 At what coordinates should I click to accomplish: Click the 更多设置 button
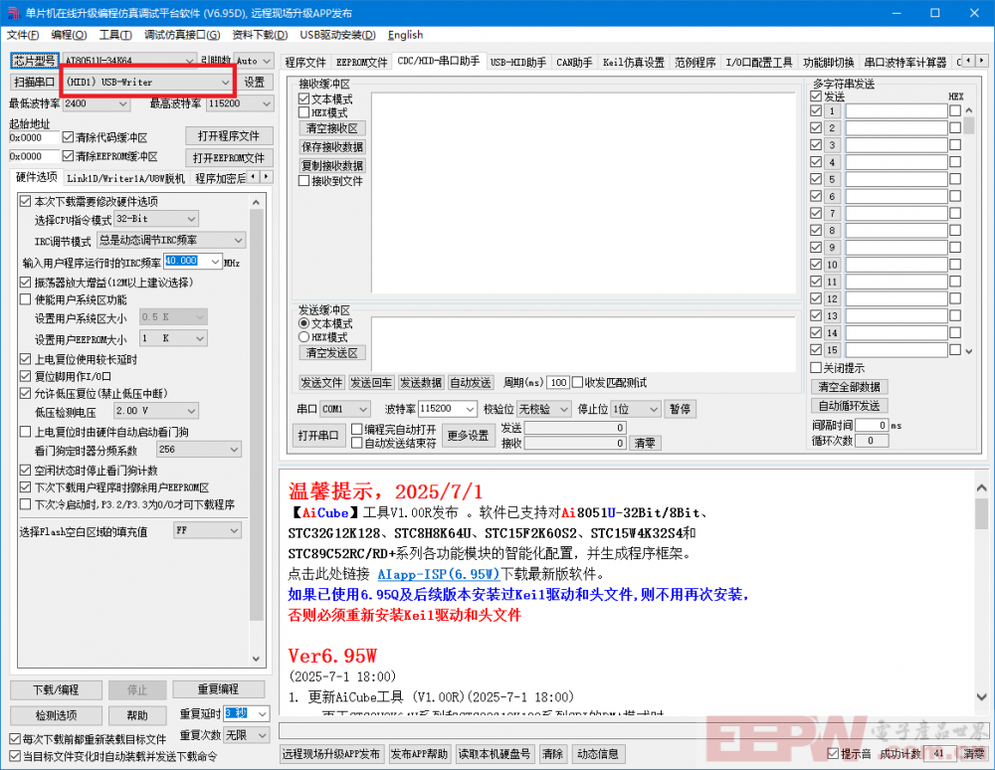[x=468, y=435]
